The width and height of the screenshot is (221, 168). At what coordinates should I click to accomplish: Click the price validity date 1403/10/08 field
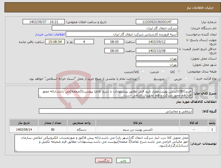(157, 51)
